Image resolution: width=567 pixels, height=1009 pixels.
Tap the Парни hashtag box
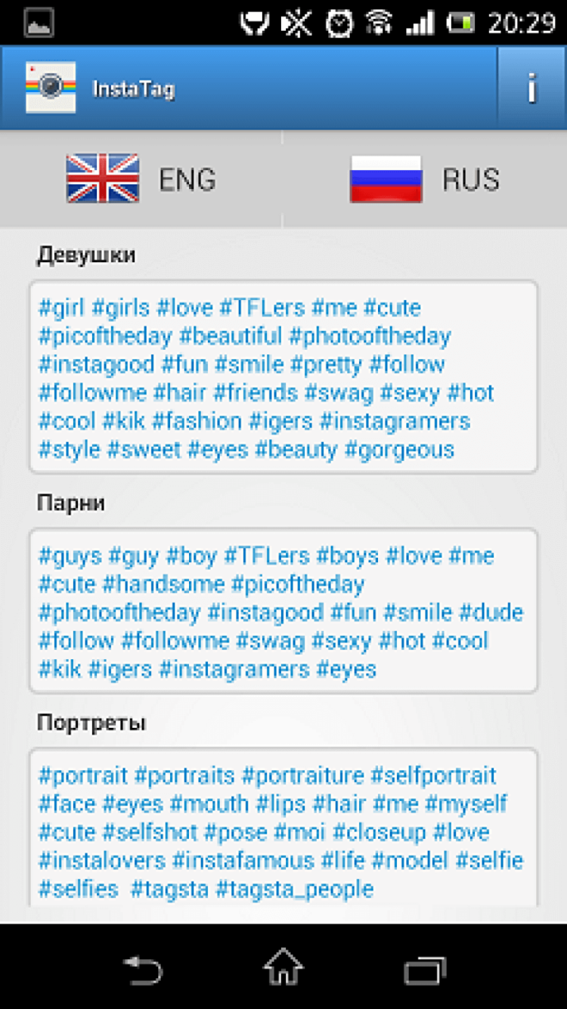283,611
